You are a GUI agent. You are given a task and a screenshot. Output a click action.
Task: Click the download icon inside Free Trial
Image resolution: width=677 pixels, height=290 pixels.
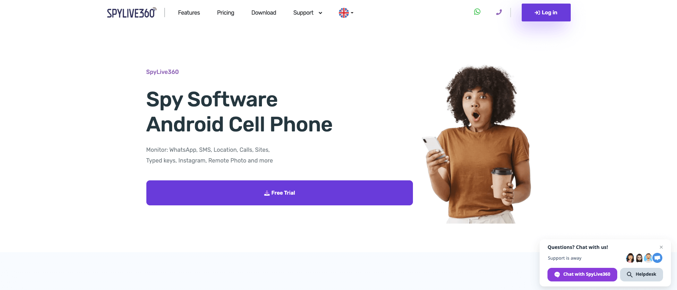[x=267, y=193]
